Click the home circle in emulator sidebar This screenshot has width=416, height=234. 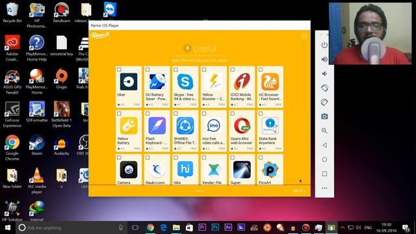[x=324, y=159]
